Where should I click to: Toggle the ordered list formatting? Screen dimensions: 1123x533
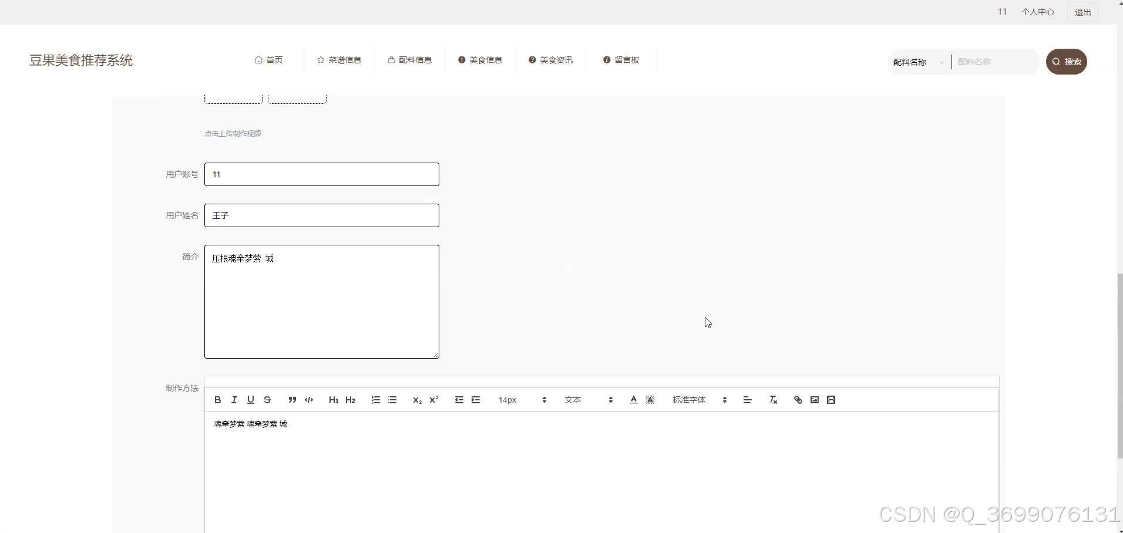click(x=375, y=400)
